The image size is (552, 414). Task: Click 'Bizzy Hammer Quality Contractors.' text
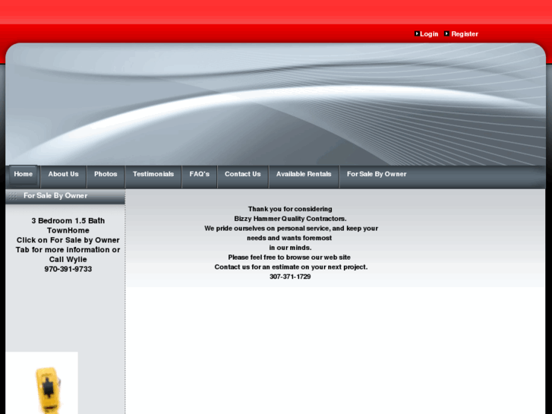(x=290, y=220)
